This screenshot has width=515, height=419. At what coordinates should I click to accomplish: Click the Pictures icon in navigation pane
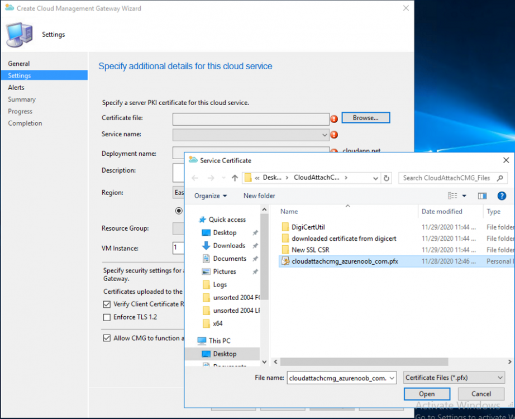click(206, 272)
